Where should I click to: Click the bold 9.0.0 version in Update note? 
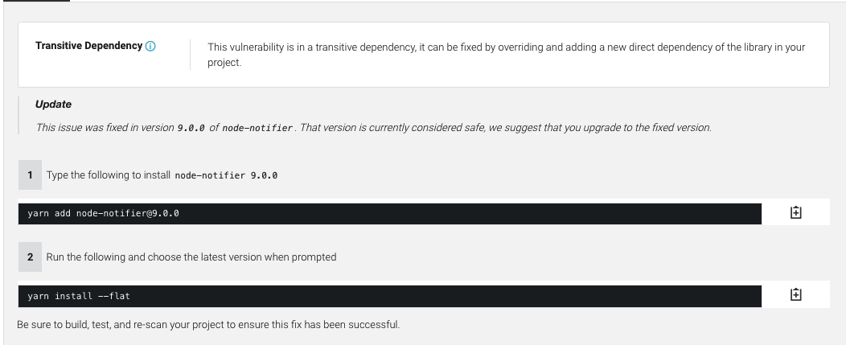tap(191, 129)
